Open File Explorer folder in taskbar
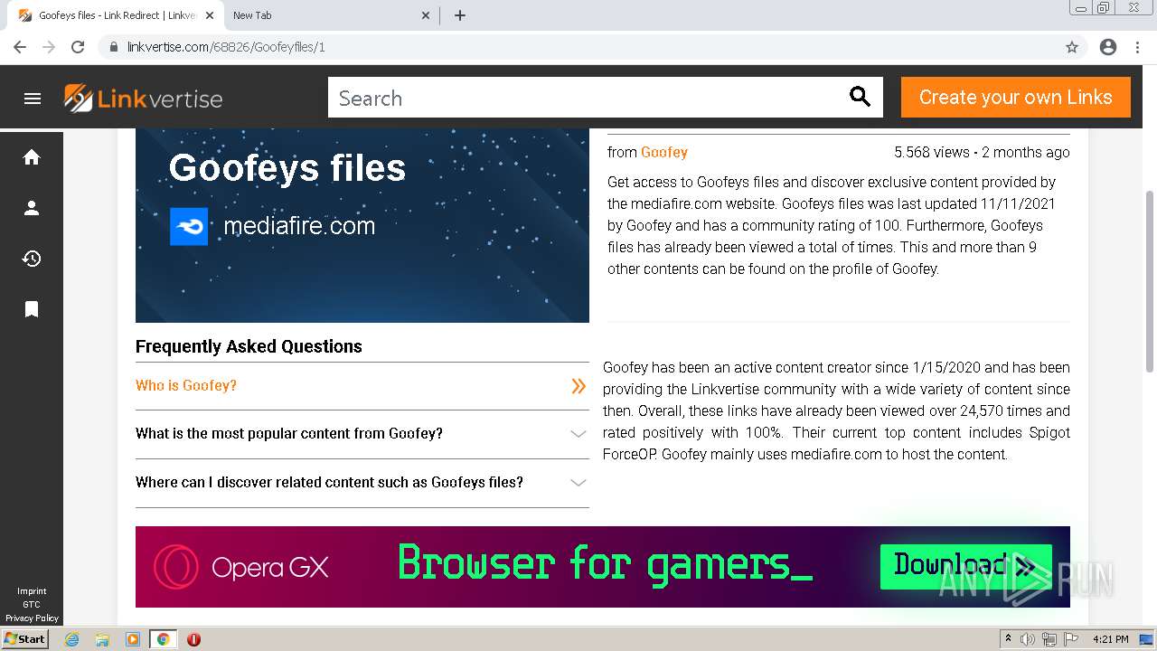This screenshot has height=651, width=1157. (x=102, y=639)
